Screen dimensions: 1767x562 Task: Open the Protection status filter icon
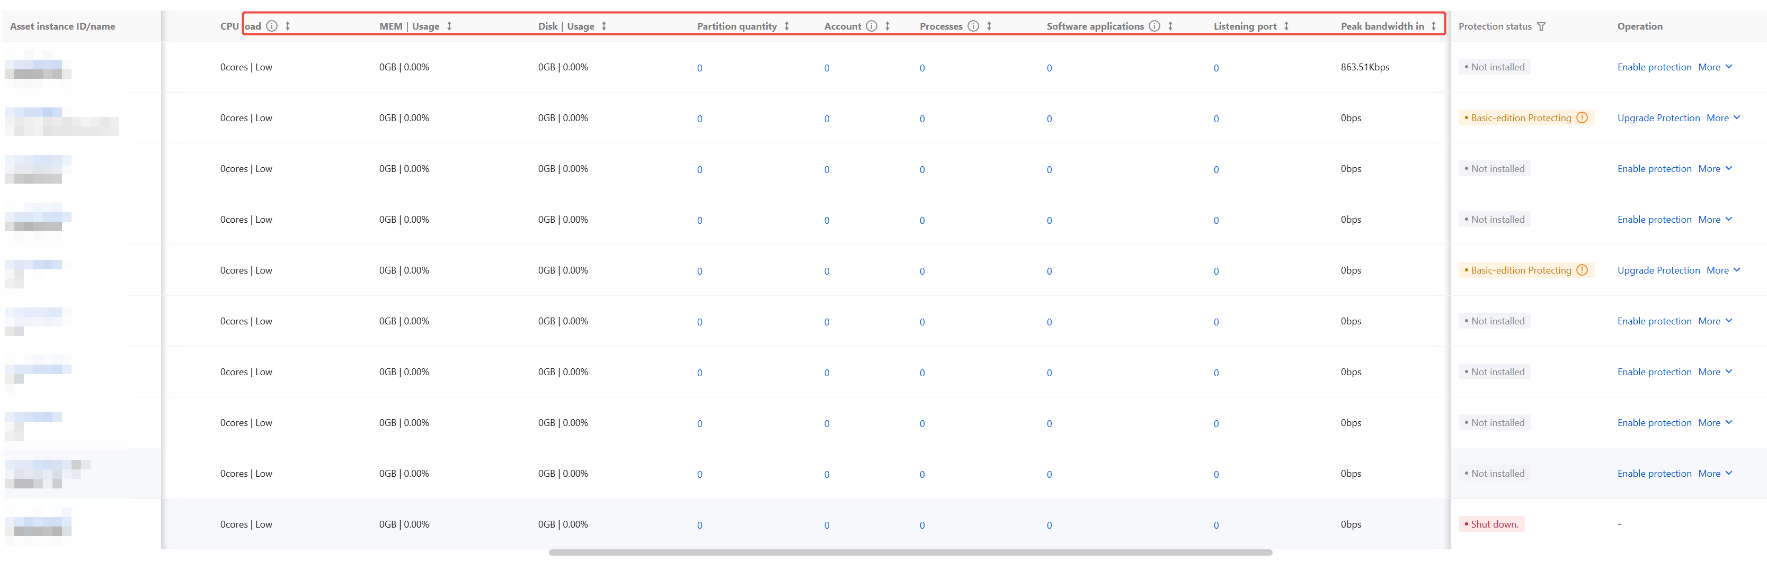(1541, 27)
